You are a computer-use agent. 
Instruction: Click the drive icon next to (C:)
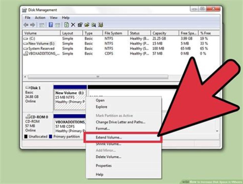[x=25, y=38]
